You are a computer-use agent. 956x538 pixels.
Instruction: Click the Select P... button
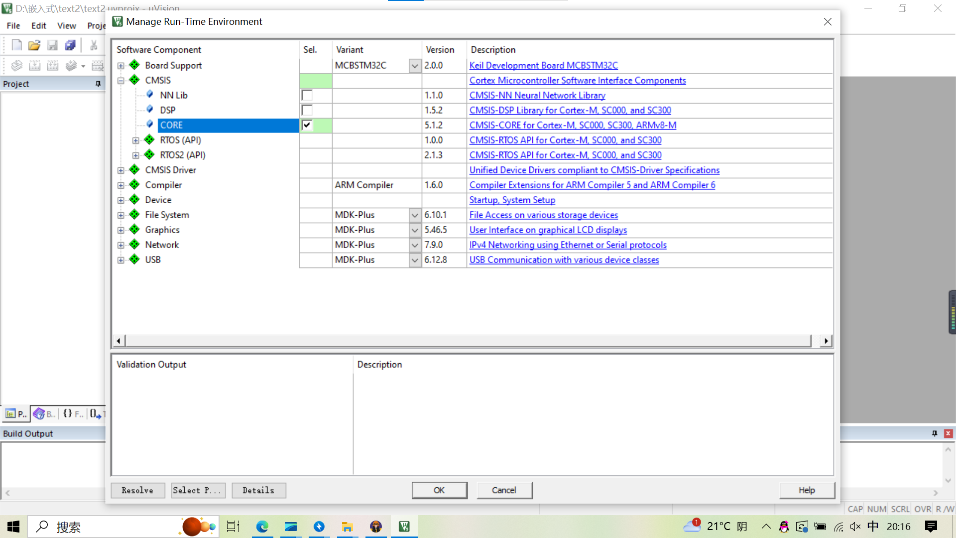pyautogui.click(x=196, y=489)
